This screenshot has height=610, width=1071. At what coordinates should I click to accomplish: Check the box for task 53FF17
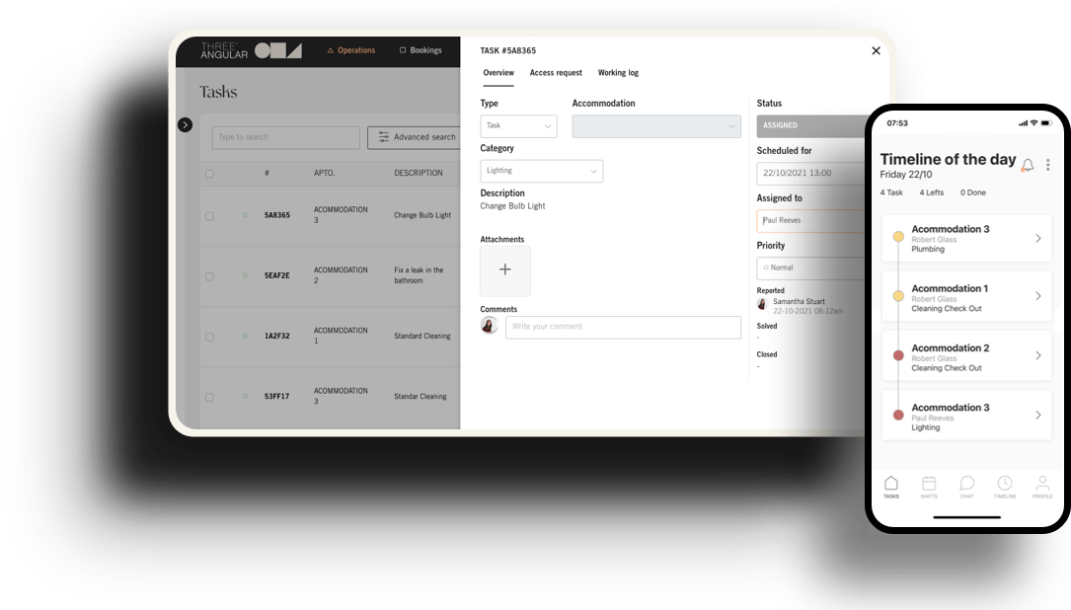tap(209, 397)
